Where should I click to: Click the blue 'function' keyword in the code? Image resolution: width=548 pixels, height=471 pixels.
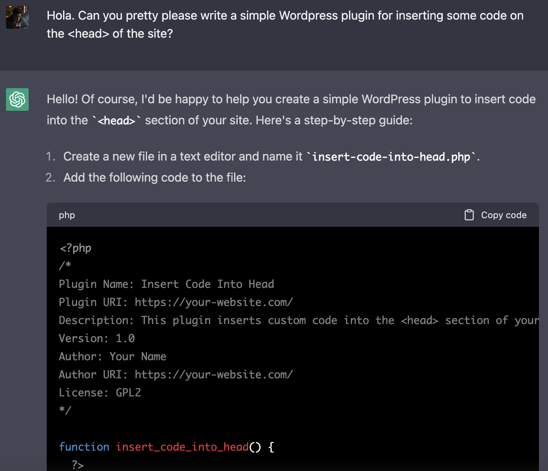click(84, 447)
